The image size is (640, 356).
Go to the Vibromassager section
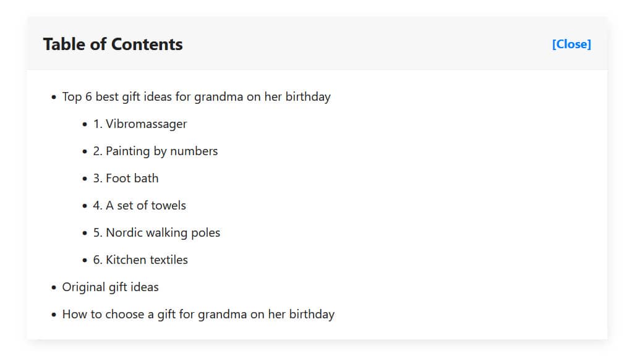click(x=140, y=124)
